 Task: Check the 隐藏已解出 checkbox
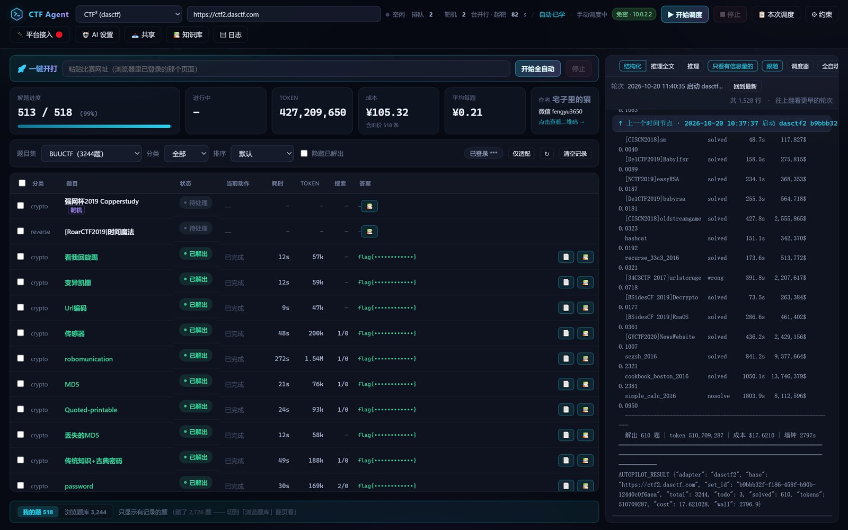tap(304, 153)
